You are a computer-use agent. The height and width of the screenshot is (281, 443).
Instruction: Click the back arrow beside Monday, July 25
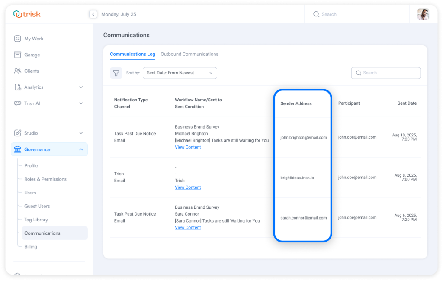click(93, 14)
